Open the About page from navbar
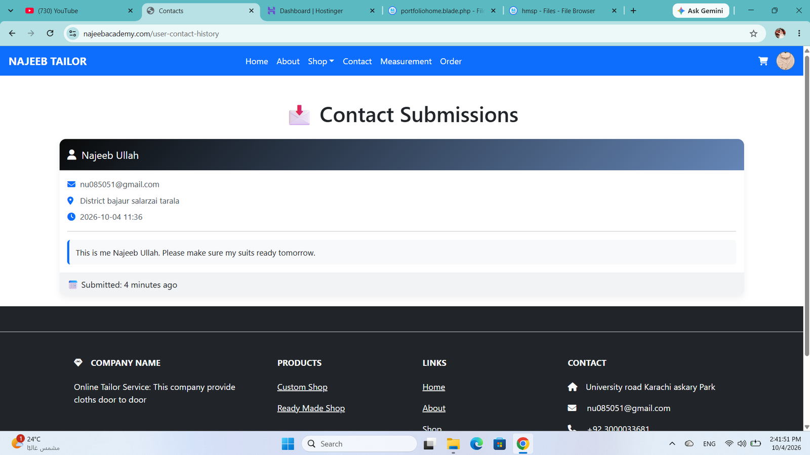Viewport: 810px width, 455px height. (x=288, y=61)
